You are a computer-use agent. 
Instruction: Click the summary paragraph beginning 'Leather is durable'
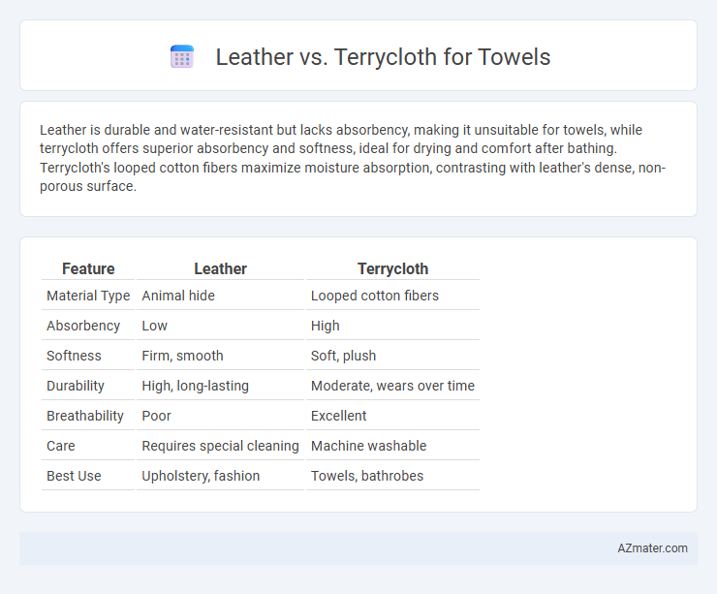353,158
